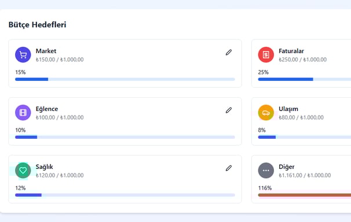Click the Sağlık category title
This screenshot has height=222, width=351.
[x=45, y=167]
